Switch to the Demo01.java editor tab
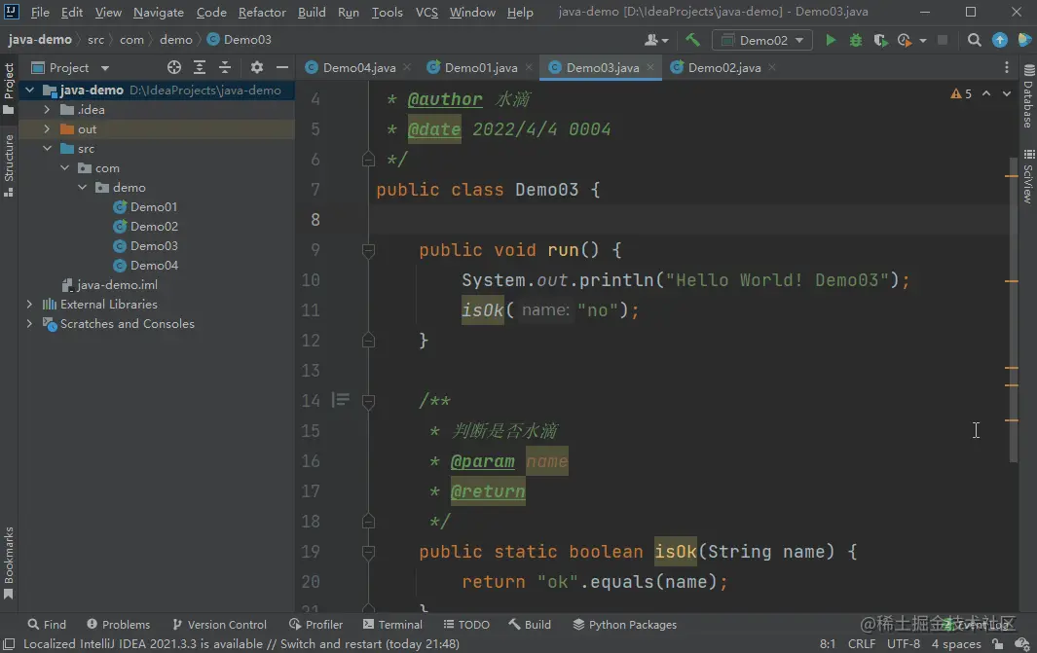The width and height of the screenshot is (1037, 653). point(480,67)
